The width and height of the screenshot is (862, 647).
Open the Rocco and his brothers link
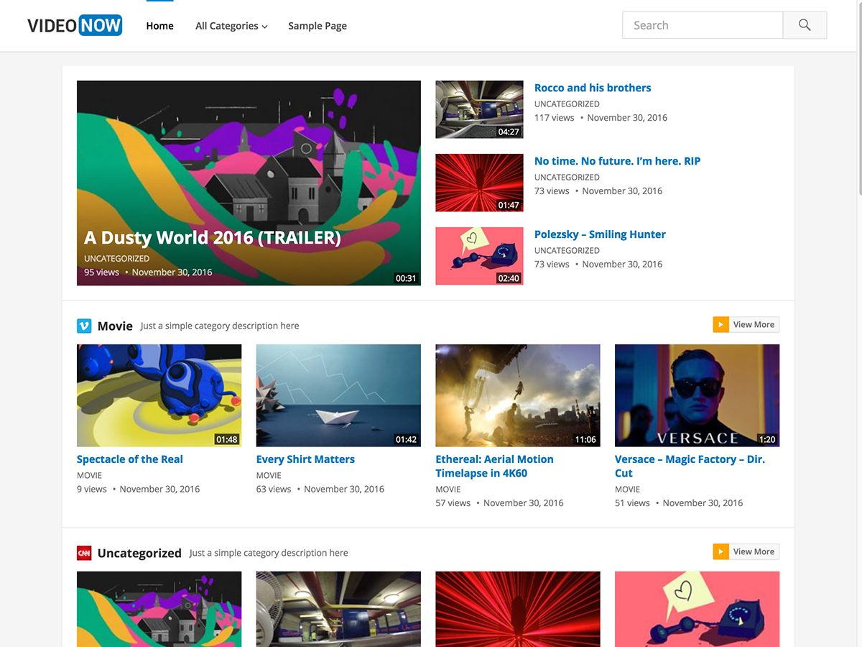click(x=593, y=88)
